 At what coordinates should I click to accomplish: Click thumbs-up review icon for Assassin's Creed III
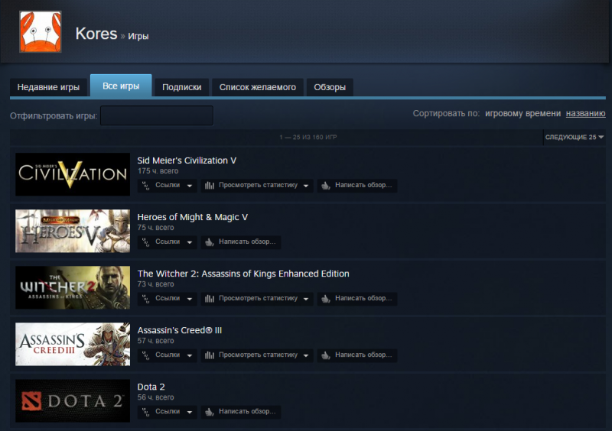pyautogui.click(x=326, y=355)
